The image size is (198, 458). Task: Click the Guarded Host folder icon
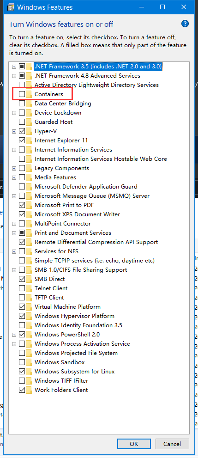pos(29,122)
